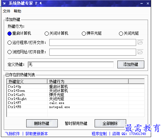Sort by 热键行为 column header
The width and height of the screenshot is (163, 138).
(88, 81)
